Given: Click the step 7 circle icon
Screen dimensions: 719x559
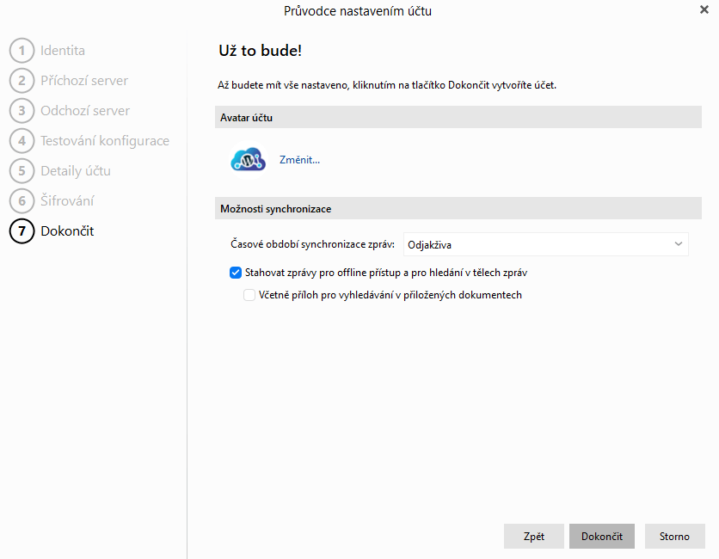Looking at the screenshot, I should (x=22, y=231).
